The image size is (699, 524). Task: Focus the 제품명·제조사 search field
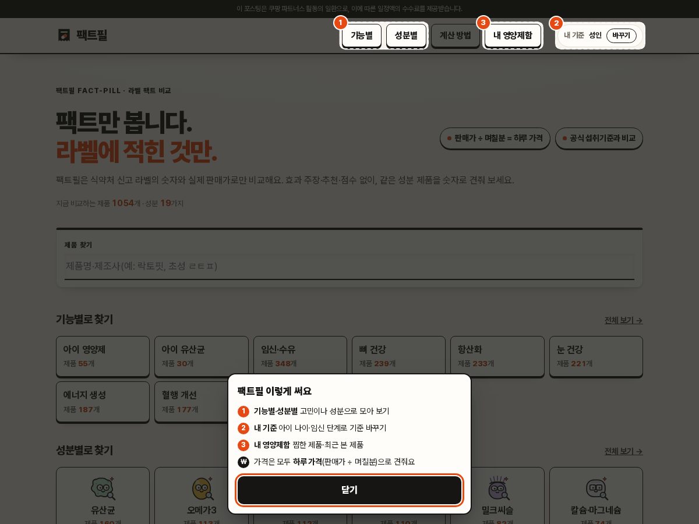click(x=349, y=266)
